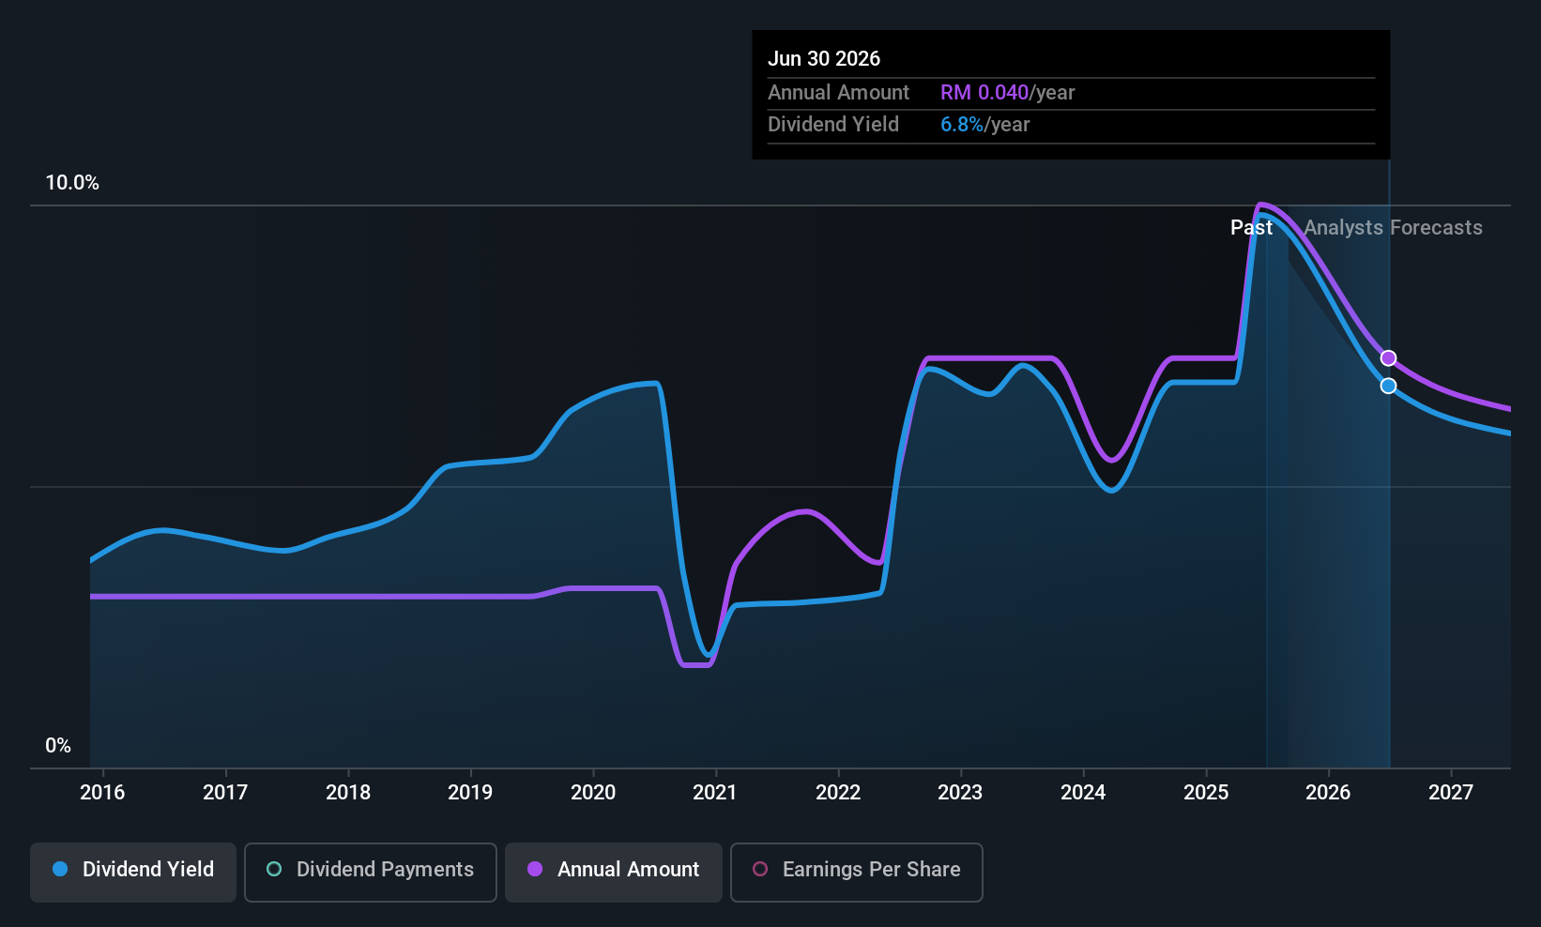Click the 2024 x-axis label

1083,793
